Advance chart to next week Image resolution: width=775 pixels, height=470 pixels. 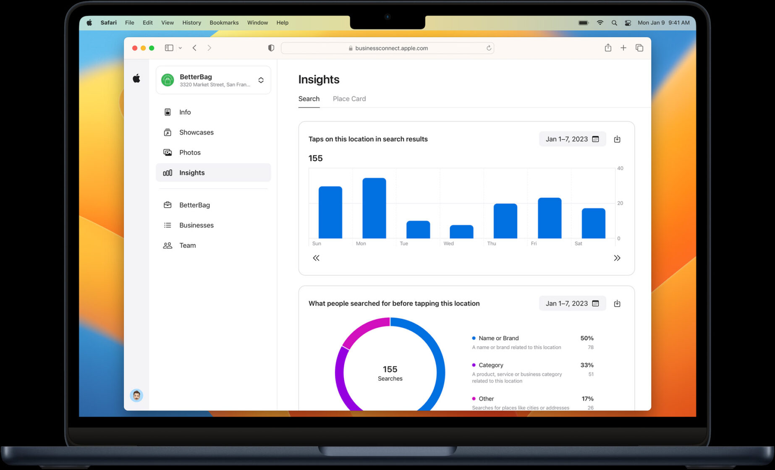pos(618,258)
